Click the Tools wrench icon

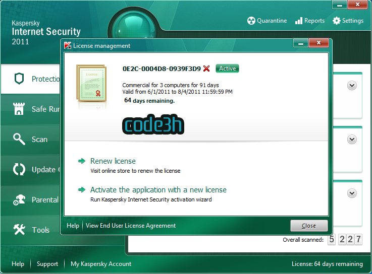(19, 230)
